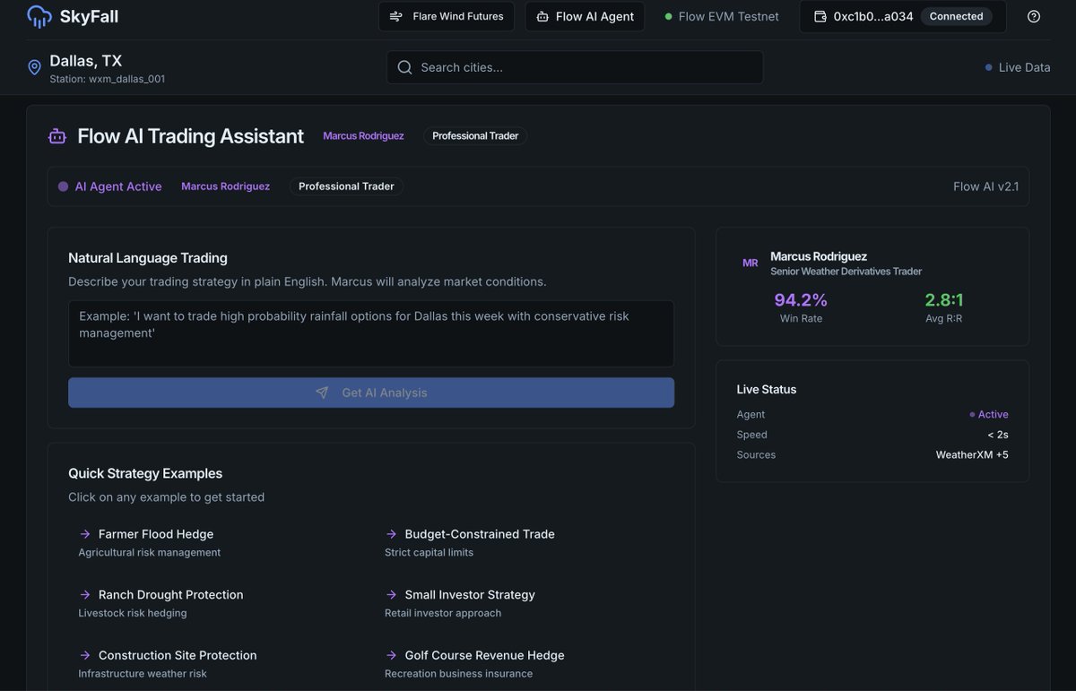Screen dimensions: 1076x691
Task: Click the robot icon beside Flow AI Trading Assistant
Action: pyautogui.click(x=57, y=136)
